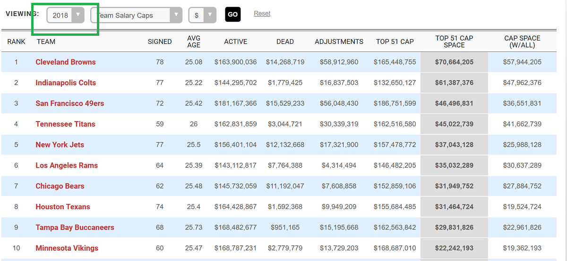567x261 pixels.
Task: Select 49ers top 51 cap $186,751,599
Action: [x=395, y=104]
